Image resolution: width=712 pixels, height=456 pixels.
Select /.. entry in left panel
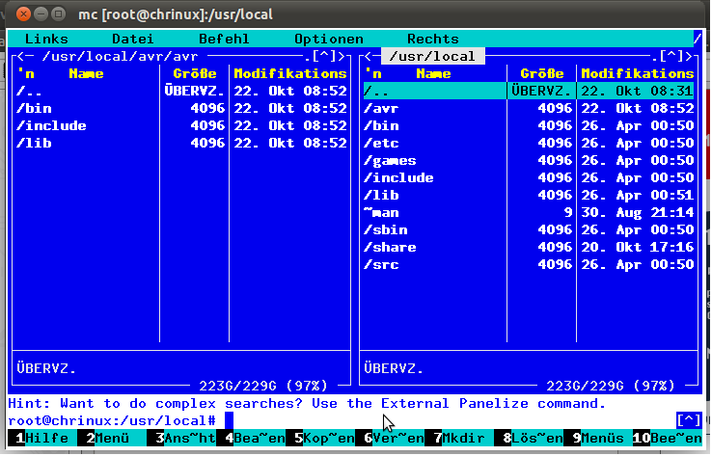tap(181, 92)
